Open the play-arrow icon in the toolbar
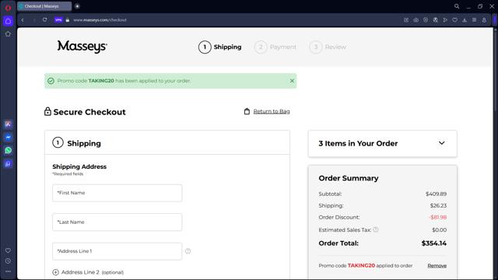498x280 pixels. [445, 20]
